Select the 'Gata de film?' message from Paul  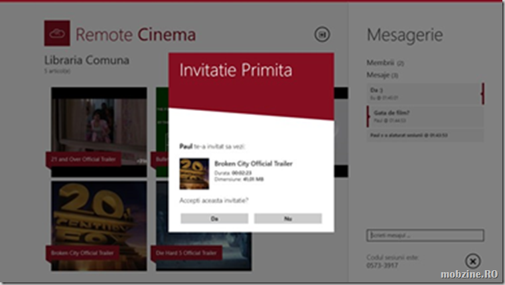425,116
